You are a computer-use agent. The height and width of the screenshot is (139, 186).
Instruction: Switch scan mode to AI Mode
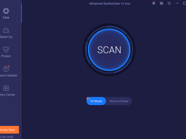click(x=96, y=101)
